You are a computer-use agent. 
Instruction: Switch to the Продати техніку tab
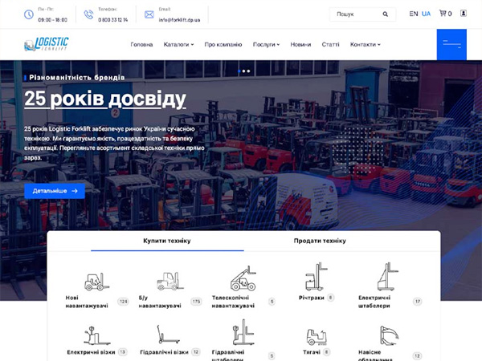(319, 241)
